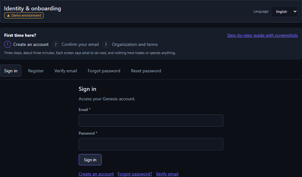The width and height of the screenshot is (302, 177).
Task: Open Step-by-step guide with screenshots link
Action: click(262, 36)
